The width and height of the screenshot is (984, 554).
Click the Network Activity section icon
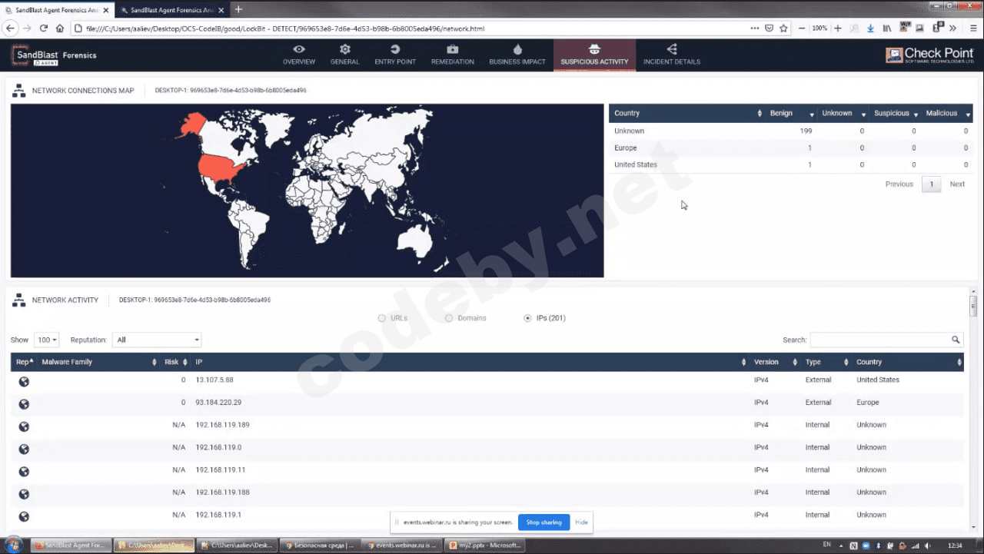(x=19, y=300)
